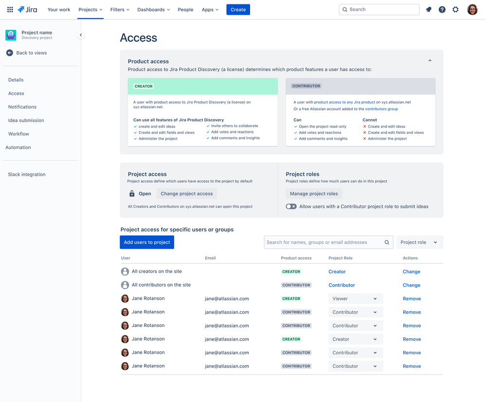The height and width of the screenshot is (402, 486).
Task: Click the Actions column header
Action: [x=410, y=258]
